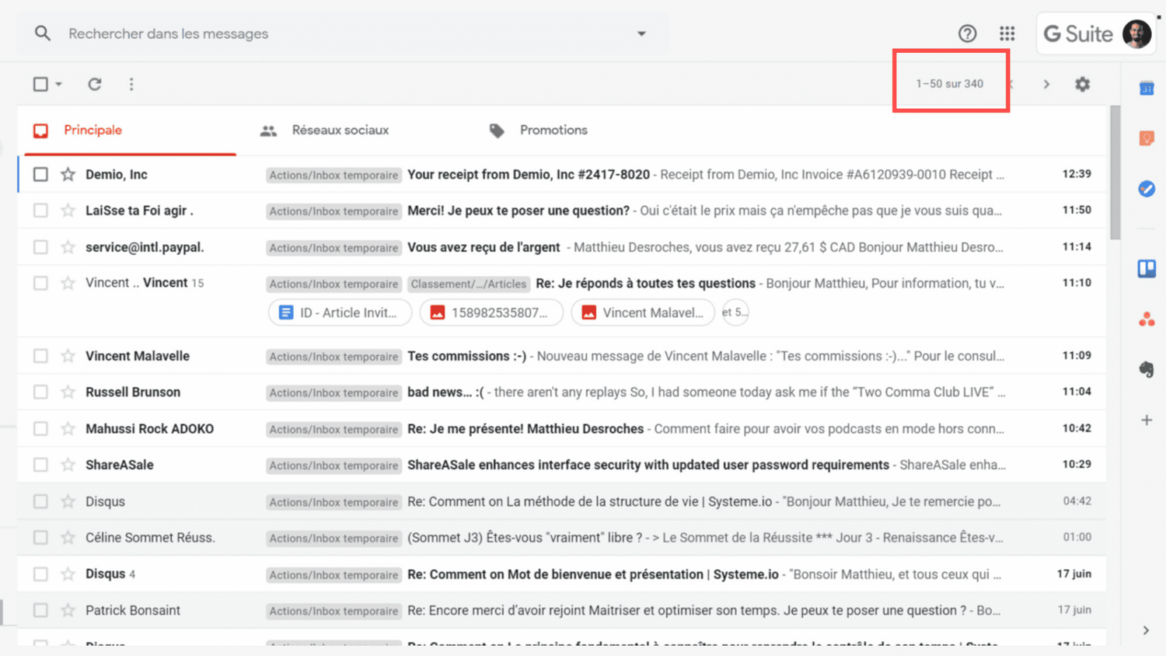
Task: Star the Céline Sommet Réuss. email
Action: [x=68, y=537]
